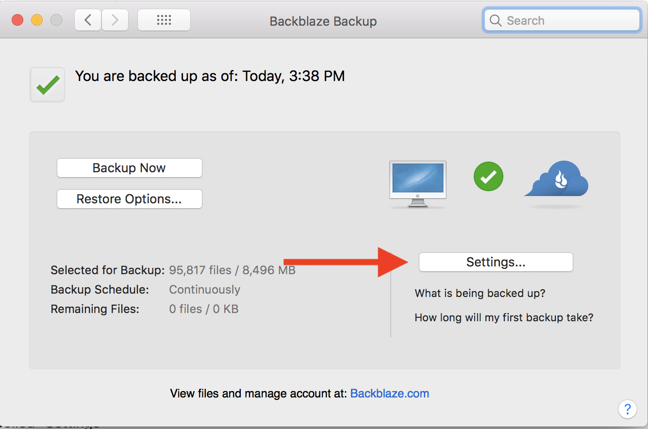Click the Backblaze cloud flame icon
Viewport: 648px width, 429px height.
coord(556,179)
